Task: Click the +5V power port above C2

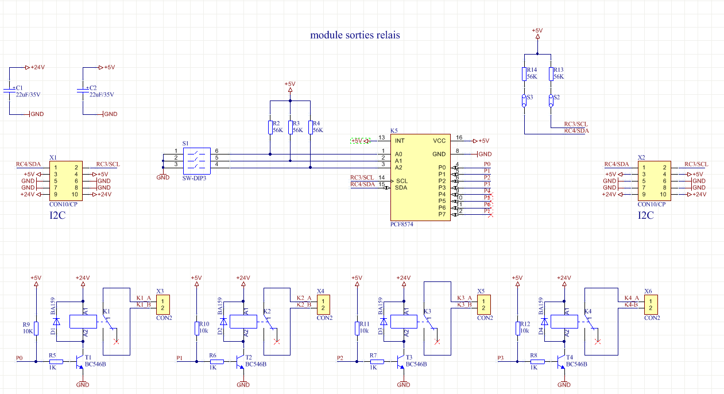Action: tap(106, 67)
